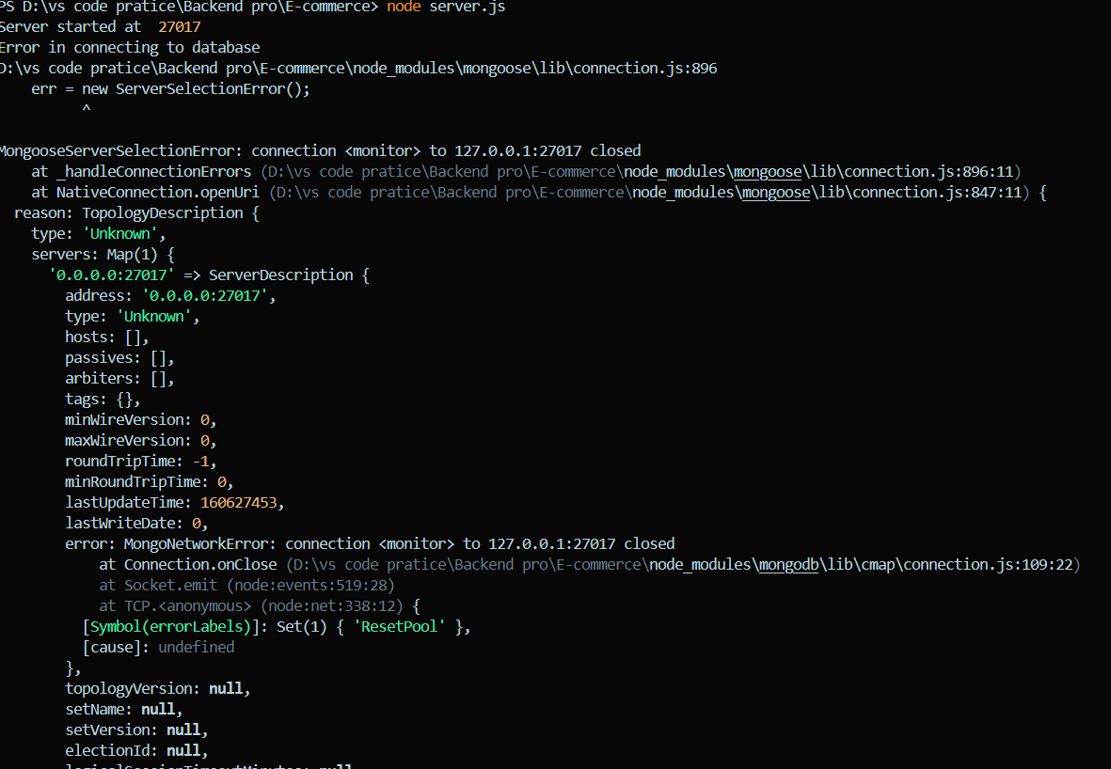This screenshot has height=769, width=1111.
Task: Open the connection.js:896 path above the err line
Action: point(357,69)
